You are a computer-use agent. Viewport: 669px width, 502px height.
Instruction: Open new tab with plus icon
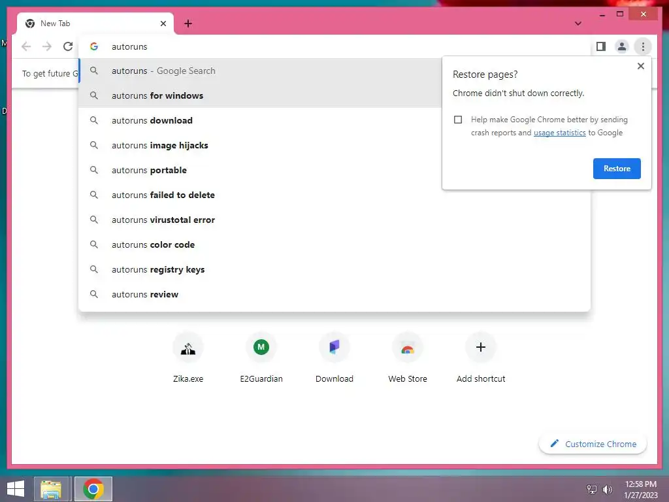(x=188, y=24)
